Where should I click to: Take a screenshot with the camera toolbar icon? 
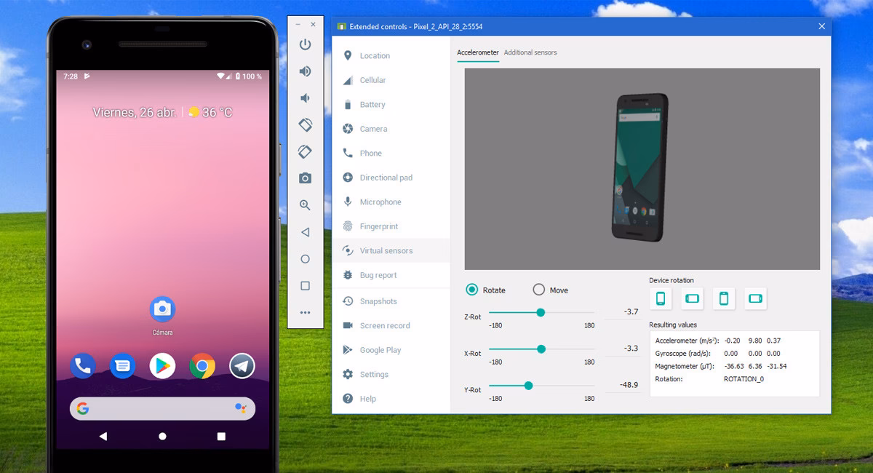(x=305, y=178)
